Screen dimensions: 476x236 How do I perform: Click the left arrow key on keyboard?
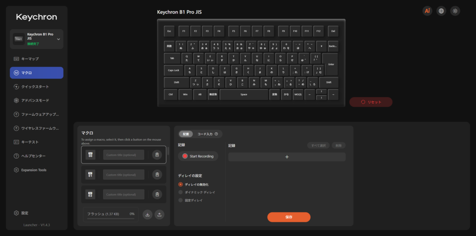[x=310, y=94]
